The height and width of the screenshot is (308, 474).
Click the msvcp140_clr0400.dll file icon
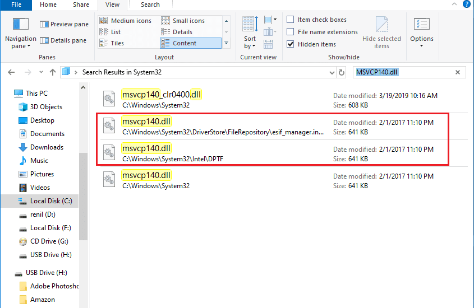[109, 99]
